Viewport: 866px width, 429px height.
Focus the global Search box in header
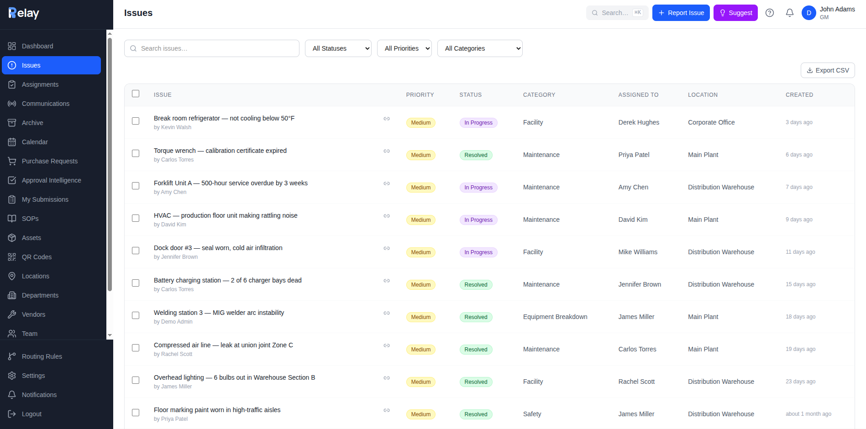(617, 13)
